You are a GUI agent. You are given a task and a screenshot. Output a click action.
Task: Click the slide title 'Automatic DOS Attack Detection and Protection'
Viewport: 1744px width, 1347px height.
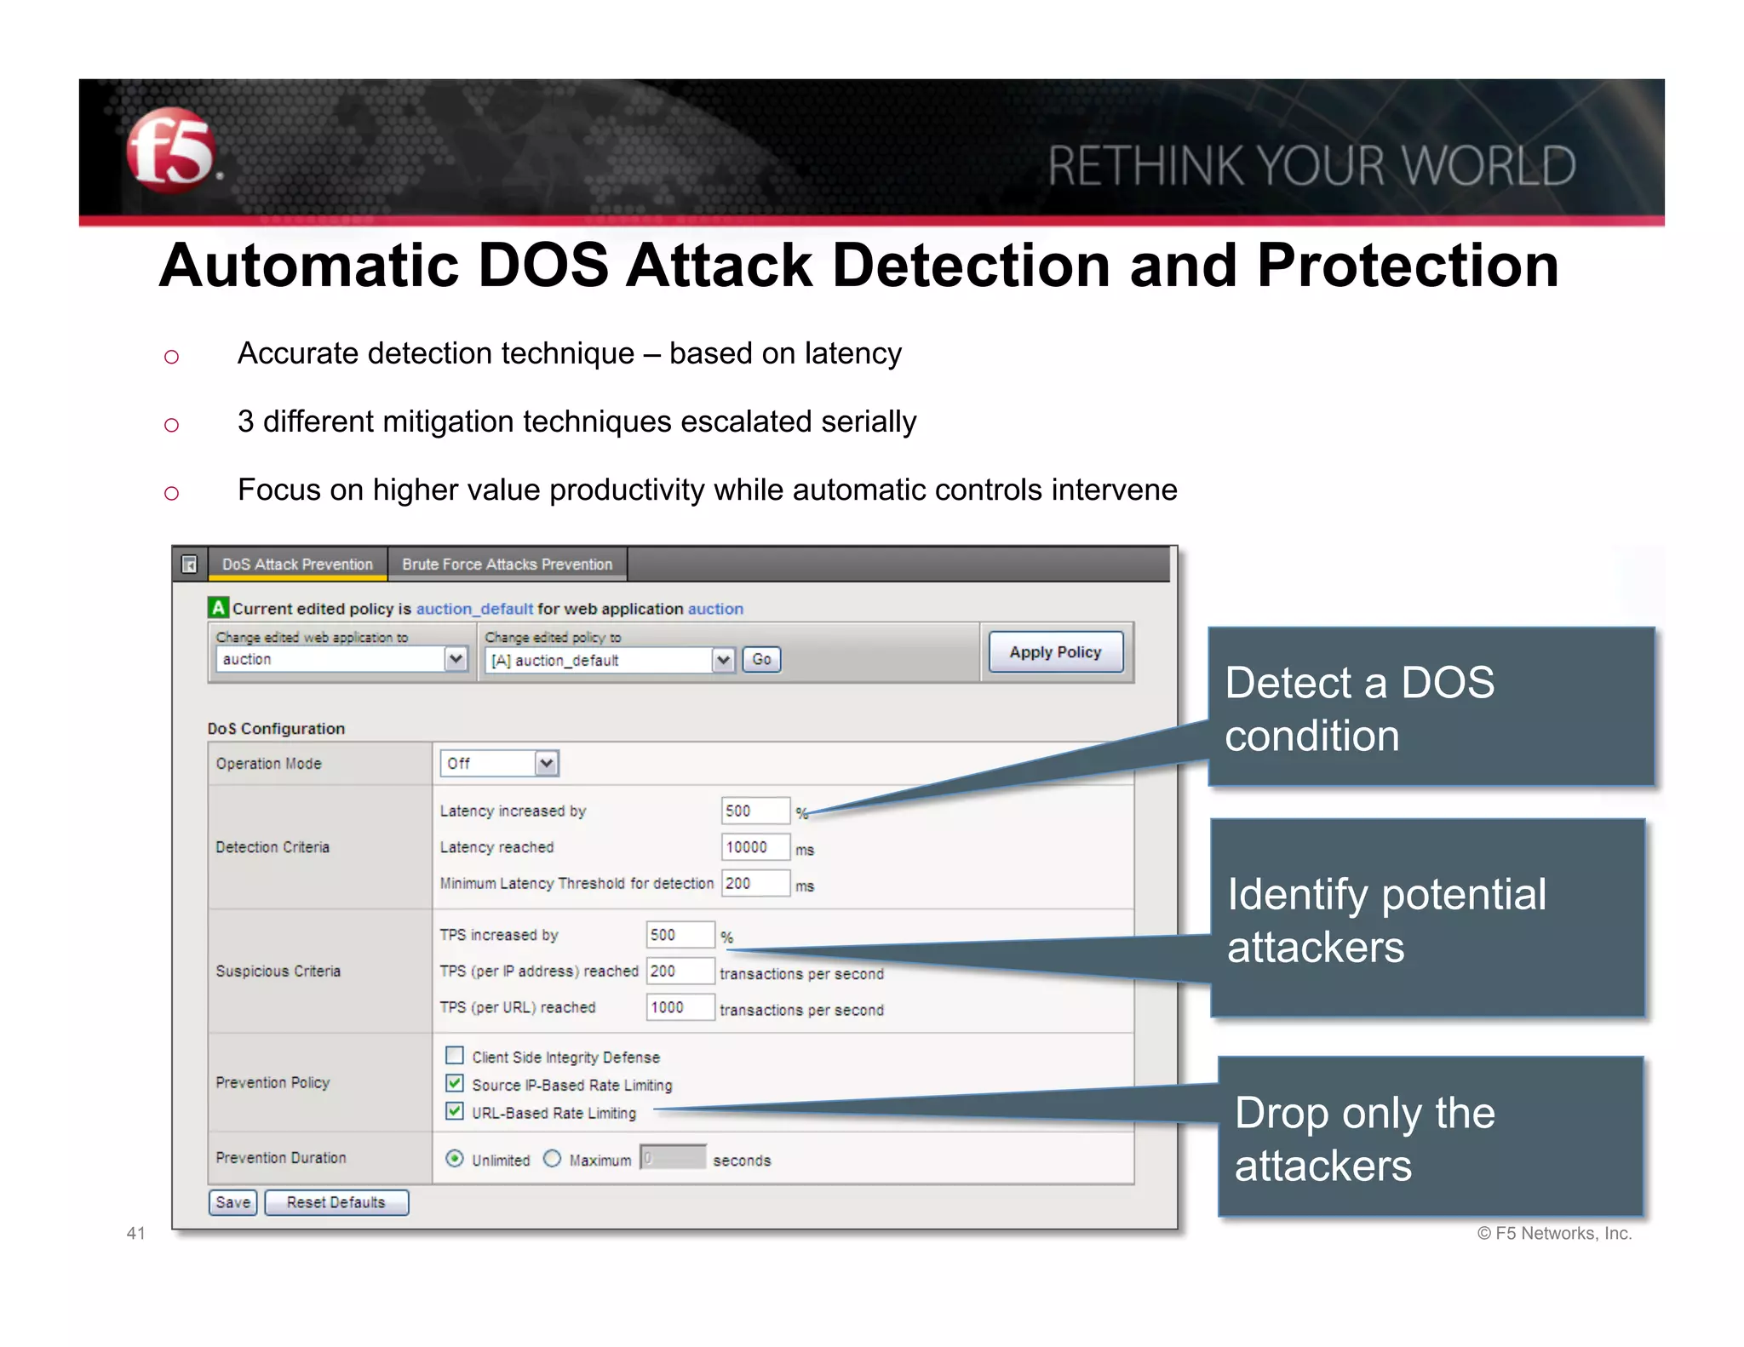tap(858, 266)
